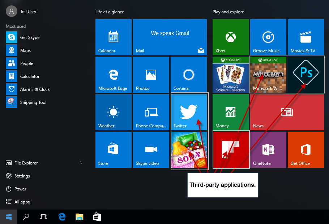This screenshot has width=329, height=224.
Task: Open the News tile
Action: tap(287, 112)
